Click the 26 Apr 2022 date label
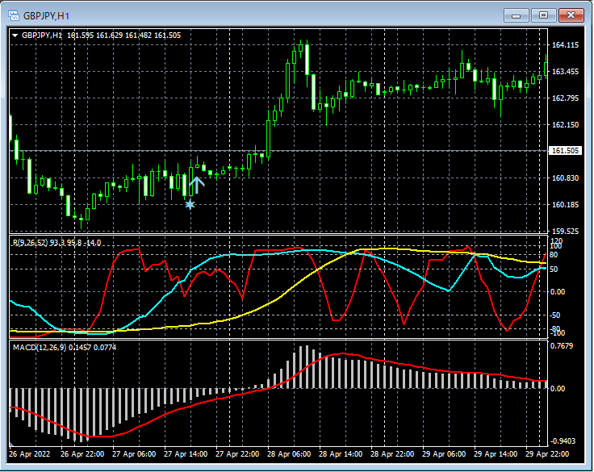This screenshot has height=472, width=594. tap(31, 454)
